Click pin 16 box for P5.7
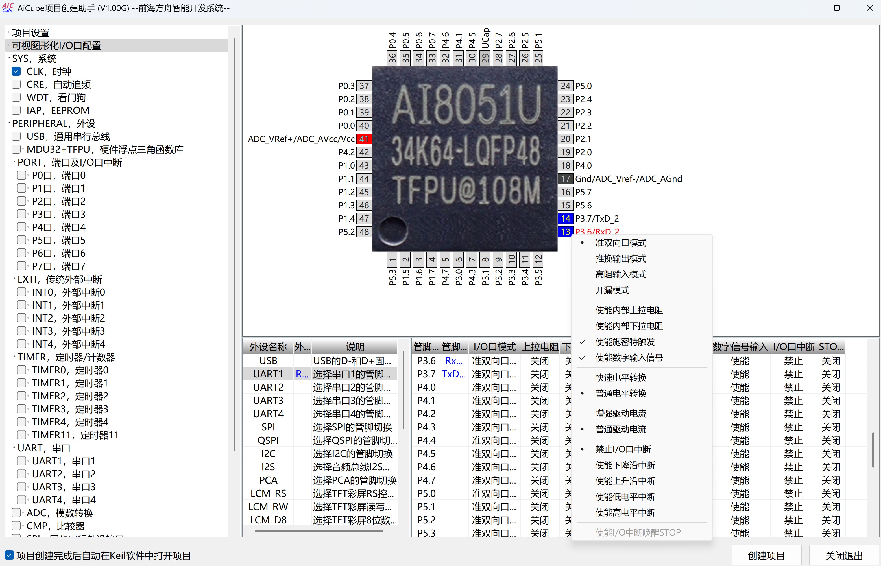 click(565, 192)
